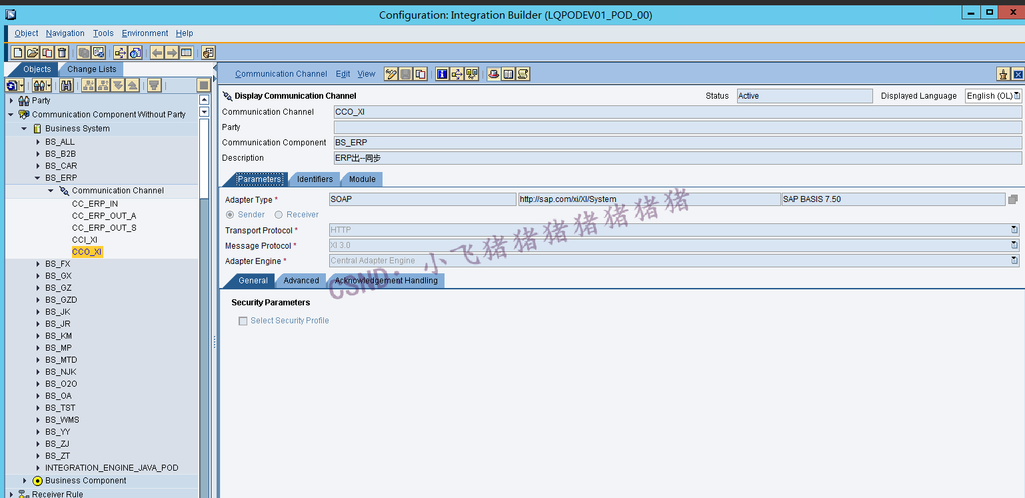Enable the Select Security Profile checkbox
The image size is (1025, 498).
click(x=243, y=321)
